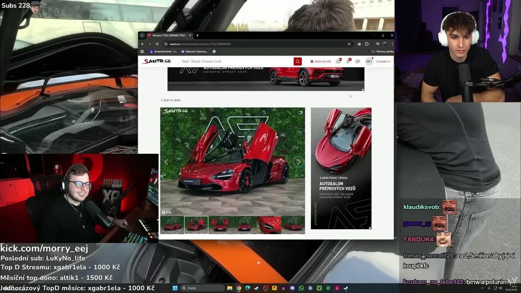521x293 pixels.
Task: Open Google Chrome from the taskbar
Action: [x=239, y=288]
